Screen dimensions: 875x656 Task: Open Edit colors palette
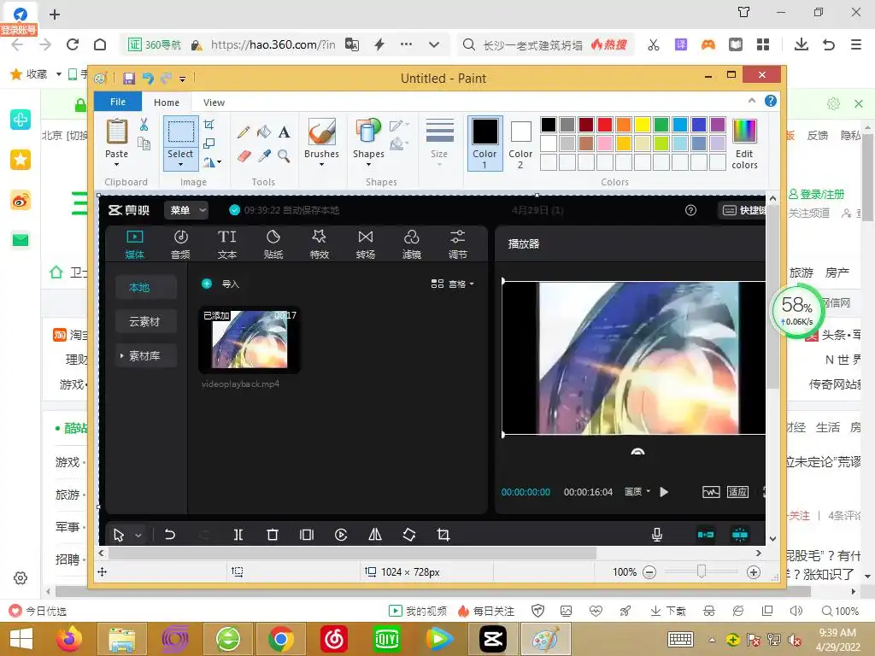pos(744,143)
